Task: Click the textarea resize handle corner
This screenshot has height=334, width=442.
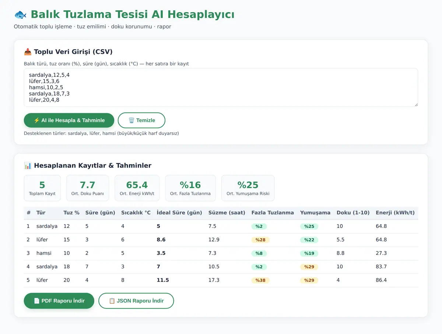Action: [x=415, y=104]
